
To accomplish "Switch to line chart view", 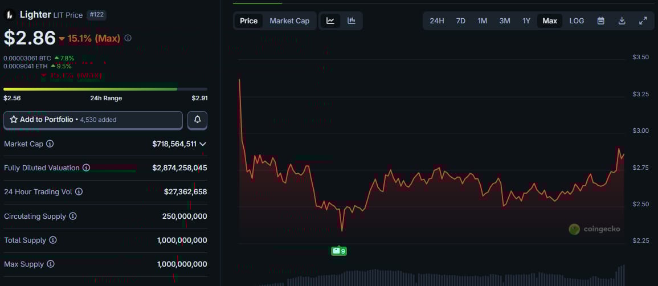I will (330, 21).
